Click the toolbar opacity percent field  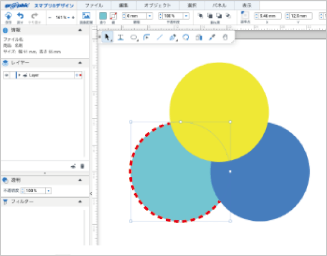pos(173,16)
